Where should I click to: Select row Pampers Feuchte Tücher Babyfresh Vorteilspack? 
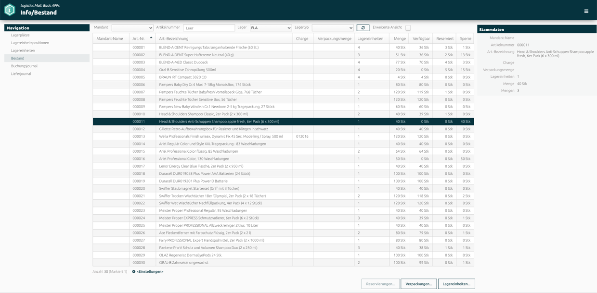(x=283, y=92)
